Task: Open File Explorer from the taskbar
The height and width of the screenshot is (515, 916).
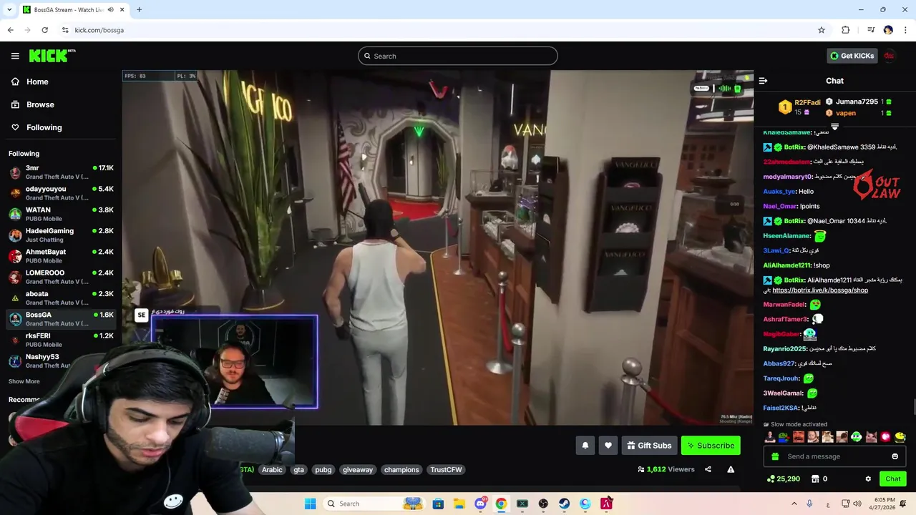Action: [459, 504]
